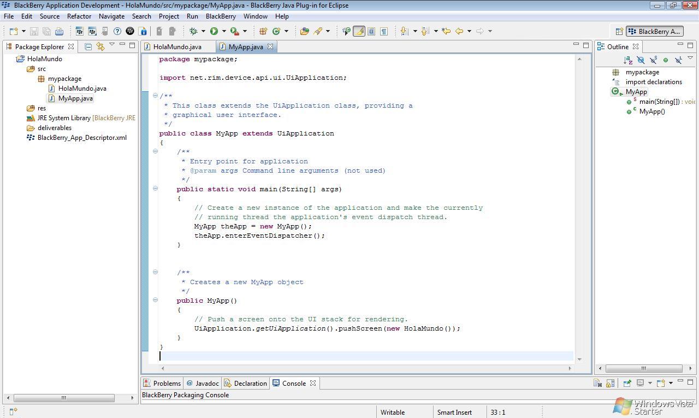Collapse the main method fold marker

(x=155, y=189)
